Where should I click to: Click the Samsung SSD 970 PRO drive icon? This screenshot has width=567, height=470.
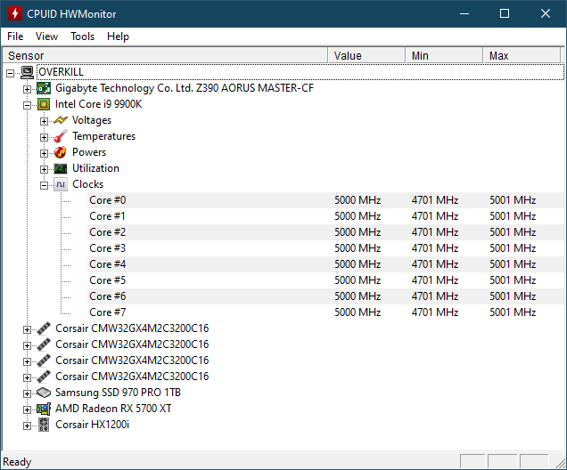44,393
